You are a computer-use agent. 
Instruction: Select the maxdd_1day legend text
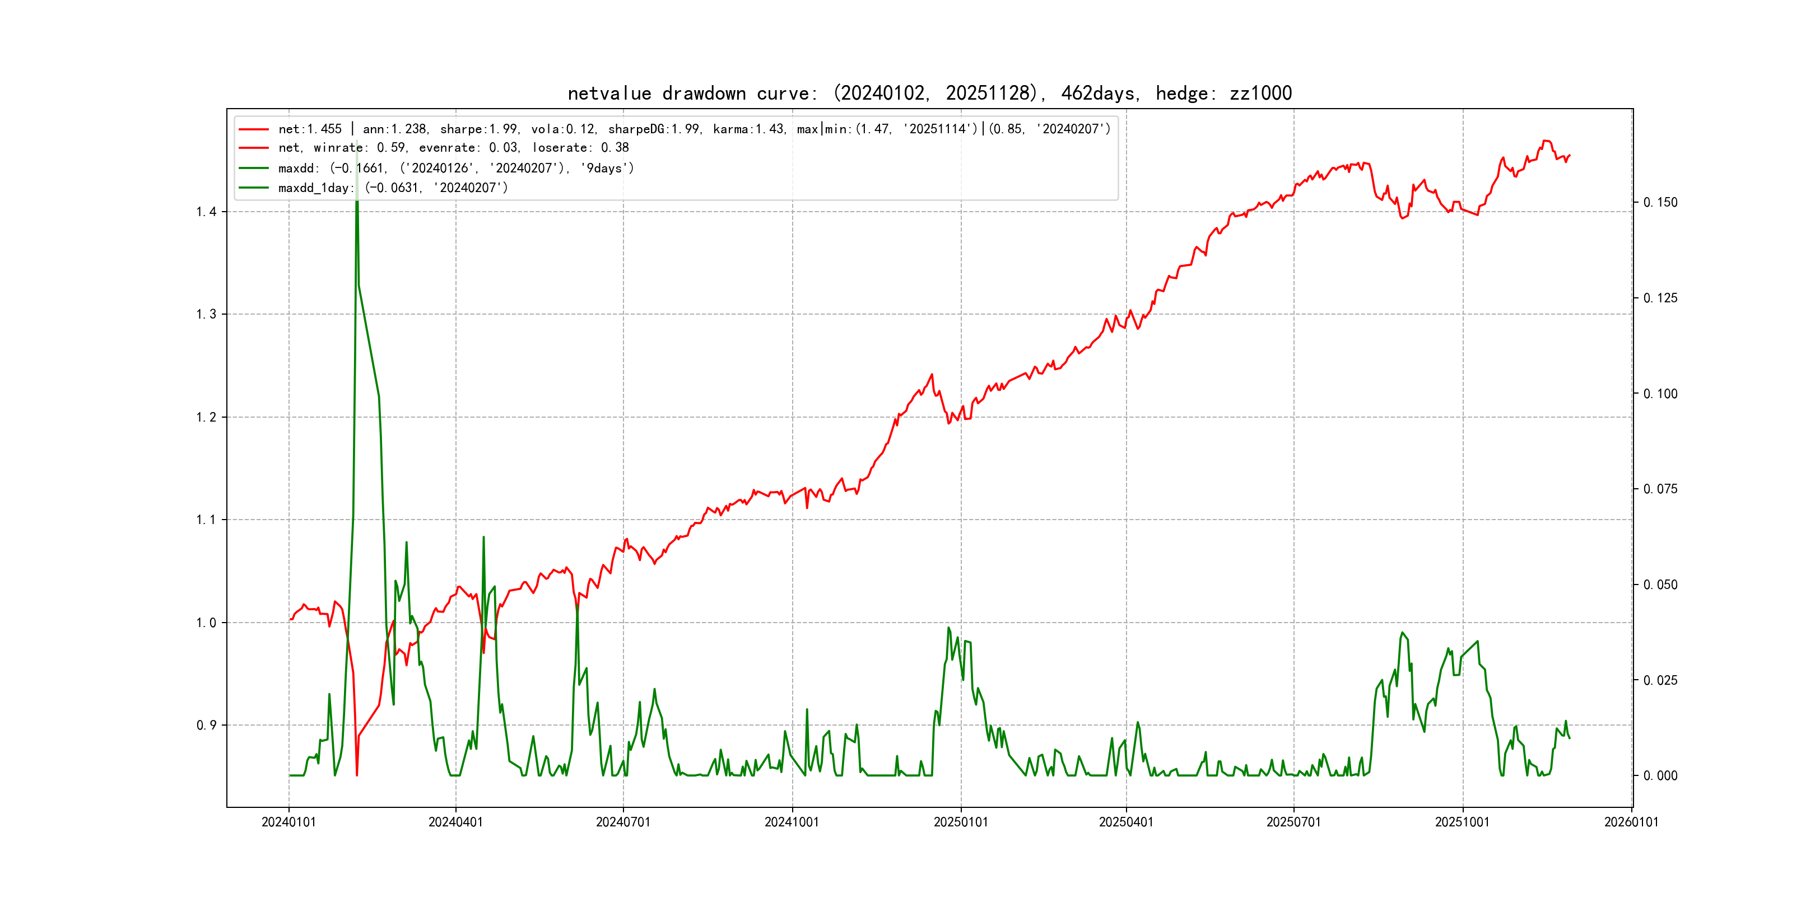click(x=393, y=188)
